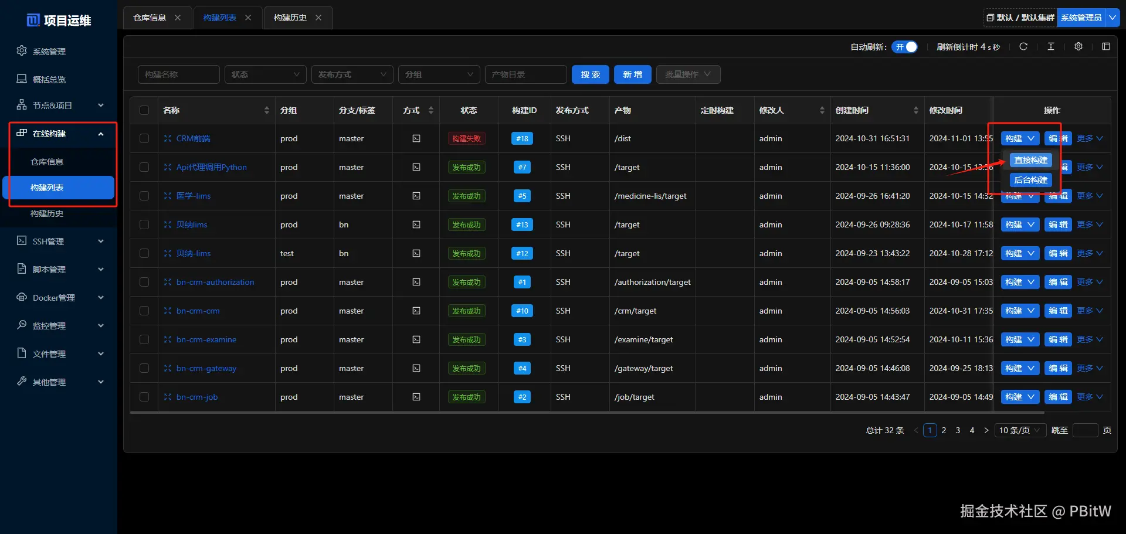
Task: Switch to the 仓库信息 tab at the top
Action: [x=150, y=18]
